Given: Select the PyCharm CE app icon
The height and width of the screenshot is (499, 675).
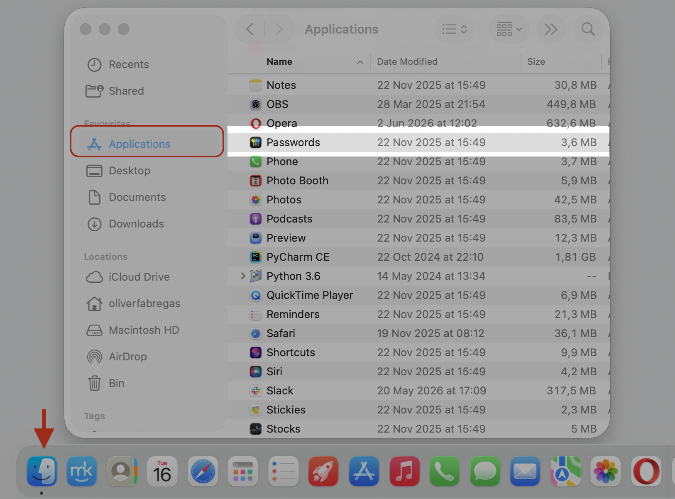Looking at the screenshot, I should [x=256, y=257].
